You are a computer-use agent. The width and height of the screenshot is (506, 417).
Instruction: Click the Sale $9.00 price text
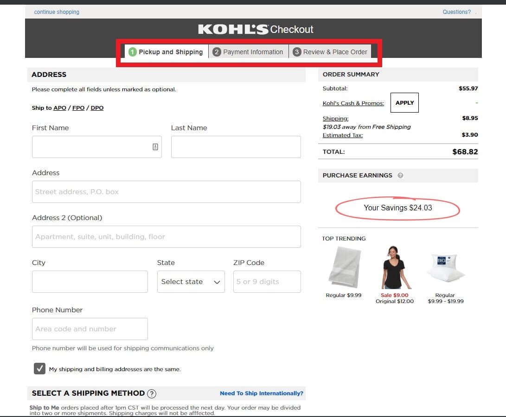(x=394, y=295)
